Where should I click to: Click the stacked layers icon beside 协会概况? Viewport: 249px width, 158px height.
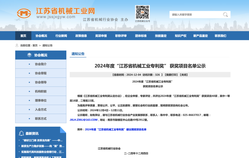tap(30, 55)
